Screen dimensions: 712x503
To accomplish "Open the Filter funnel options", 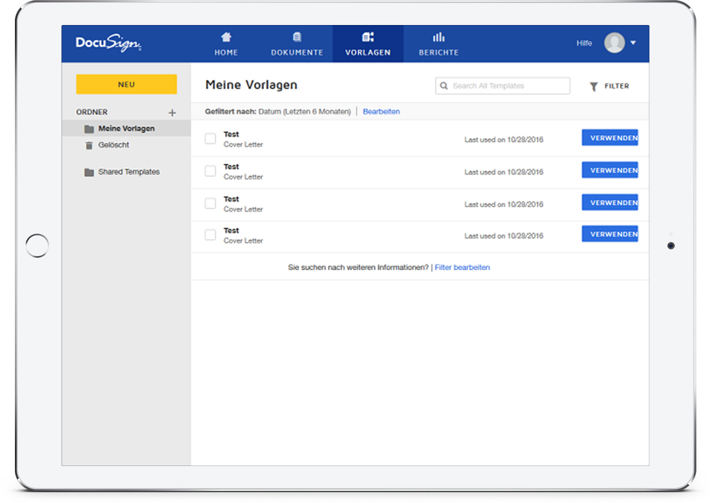I will coord(609,86).
